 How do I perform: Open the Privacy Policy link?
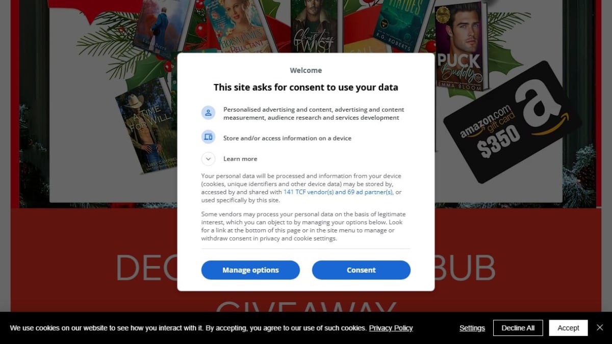(391, 328)
